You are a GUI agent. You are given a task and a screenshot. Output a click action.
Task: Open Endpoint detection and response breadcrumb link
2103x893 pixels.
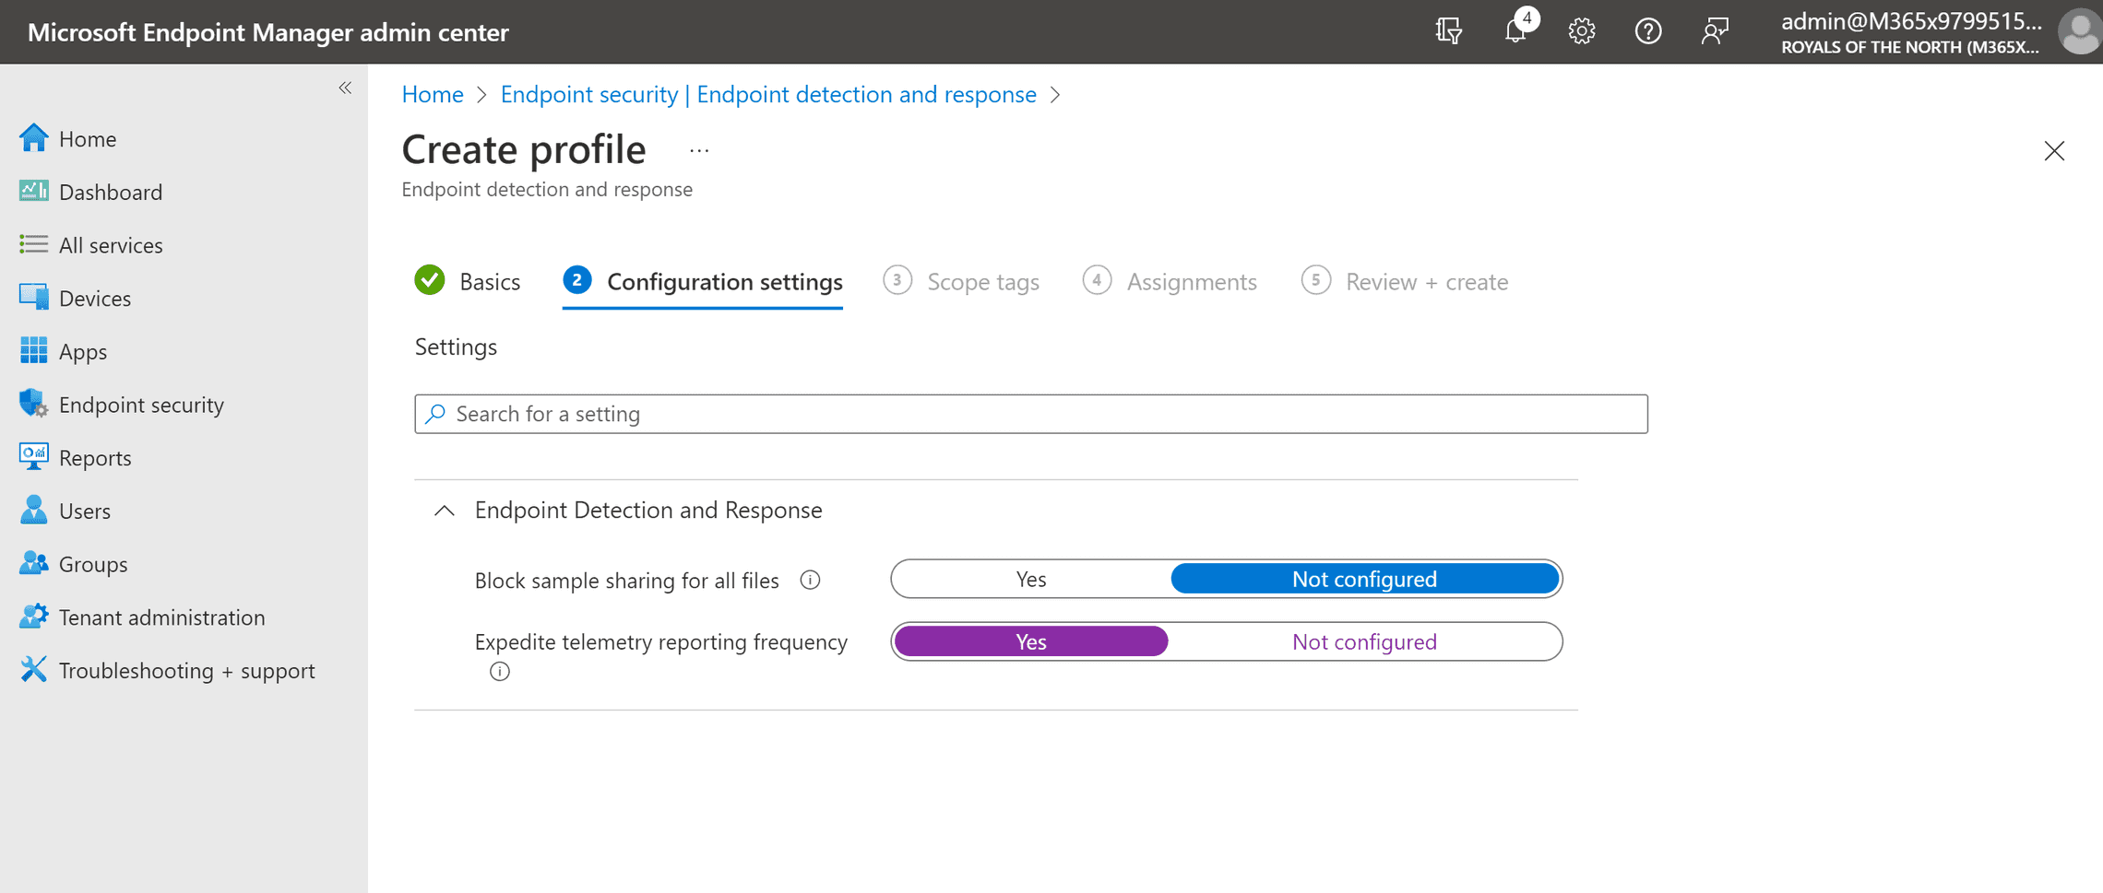pyautogui.click(x=767, y=94)
